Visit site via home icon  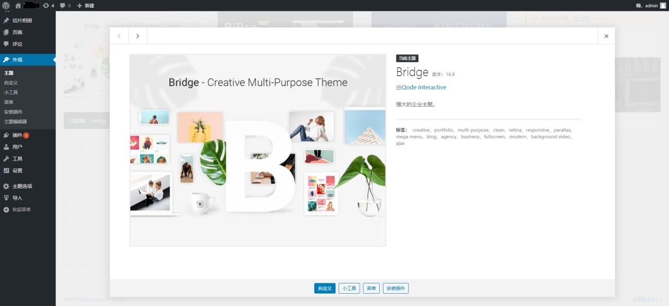pos(18,5)
